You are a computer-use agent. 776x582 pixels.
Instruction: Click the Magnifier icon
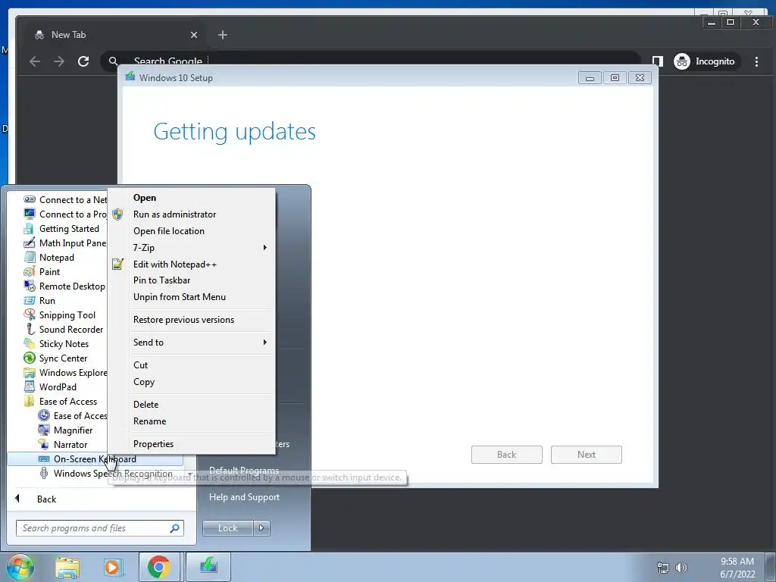(x=44, y=430)
